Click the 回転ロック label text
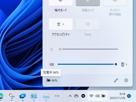This screenshot has width=136, height=102. (88, 10)
